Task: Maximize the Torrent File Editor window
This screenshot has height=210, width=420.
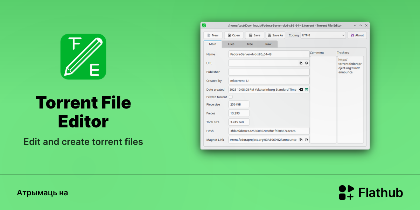Action: 361,26
